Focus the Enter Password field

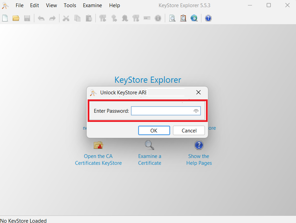pos(162,111)
